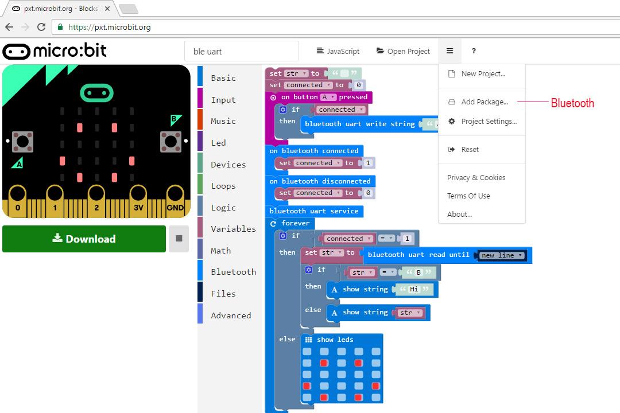Click the show leds grid icon

point(308,340)
